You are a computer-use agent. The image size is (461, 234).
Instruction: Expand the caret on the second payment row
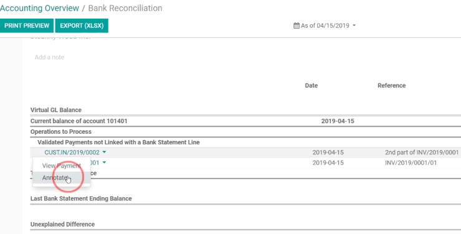tap(104, 162)
